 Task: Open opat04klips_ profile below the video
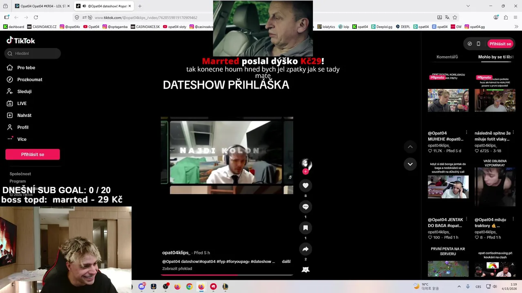tap(176, 253)
